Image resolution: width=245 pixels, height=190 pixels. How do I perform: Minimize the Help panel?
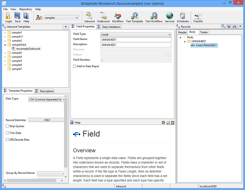(x=168, y=123)
